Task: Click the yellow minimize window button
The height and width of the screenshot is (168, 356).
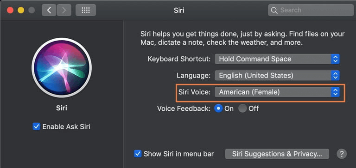Action: 21,10
